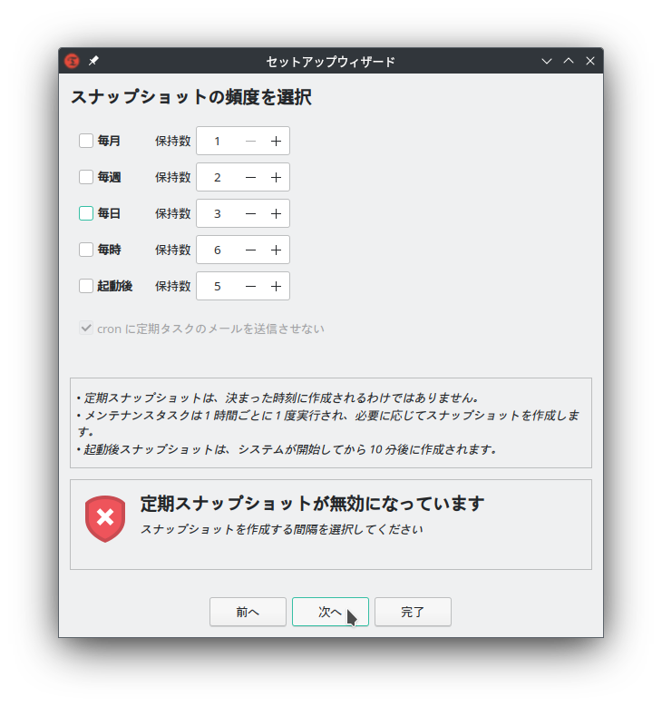Image resolution: width=662 pixels, height=707 pixels.
Task: Toggle the pin window icon in title bar
Action: [93, 61]
